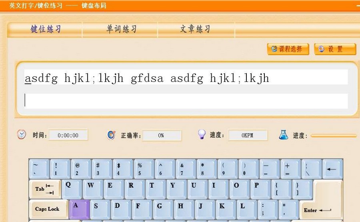This screenshot has height=222, width=360.
Task: Click the highlighted A key
Action: pyautogui.click(x=79, y=209)
